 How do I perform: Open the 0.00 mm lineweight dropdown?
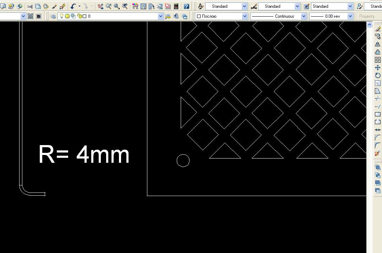pyautogui.click(x=350, y=16)
